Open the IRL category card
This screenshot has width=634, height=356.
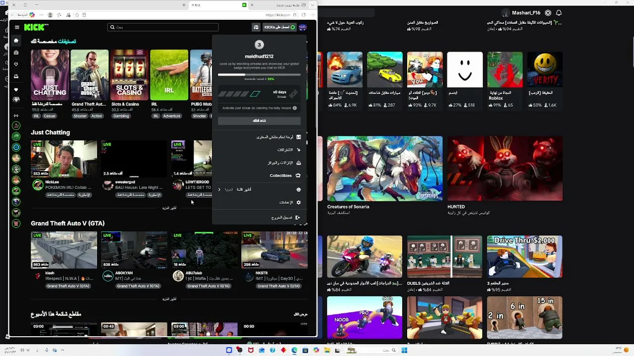click(169, 75)
